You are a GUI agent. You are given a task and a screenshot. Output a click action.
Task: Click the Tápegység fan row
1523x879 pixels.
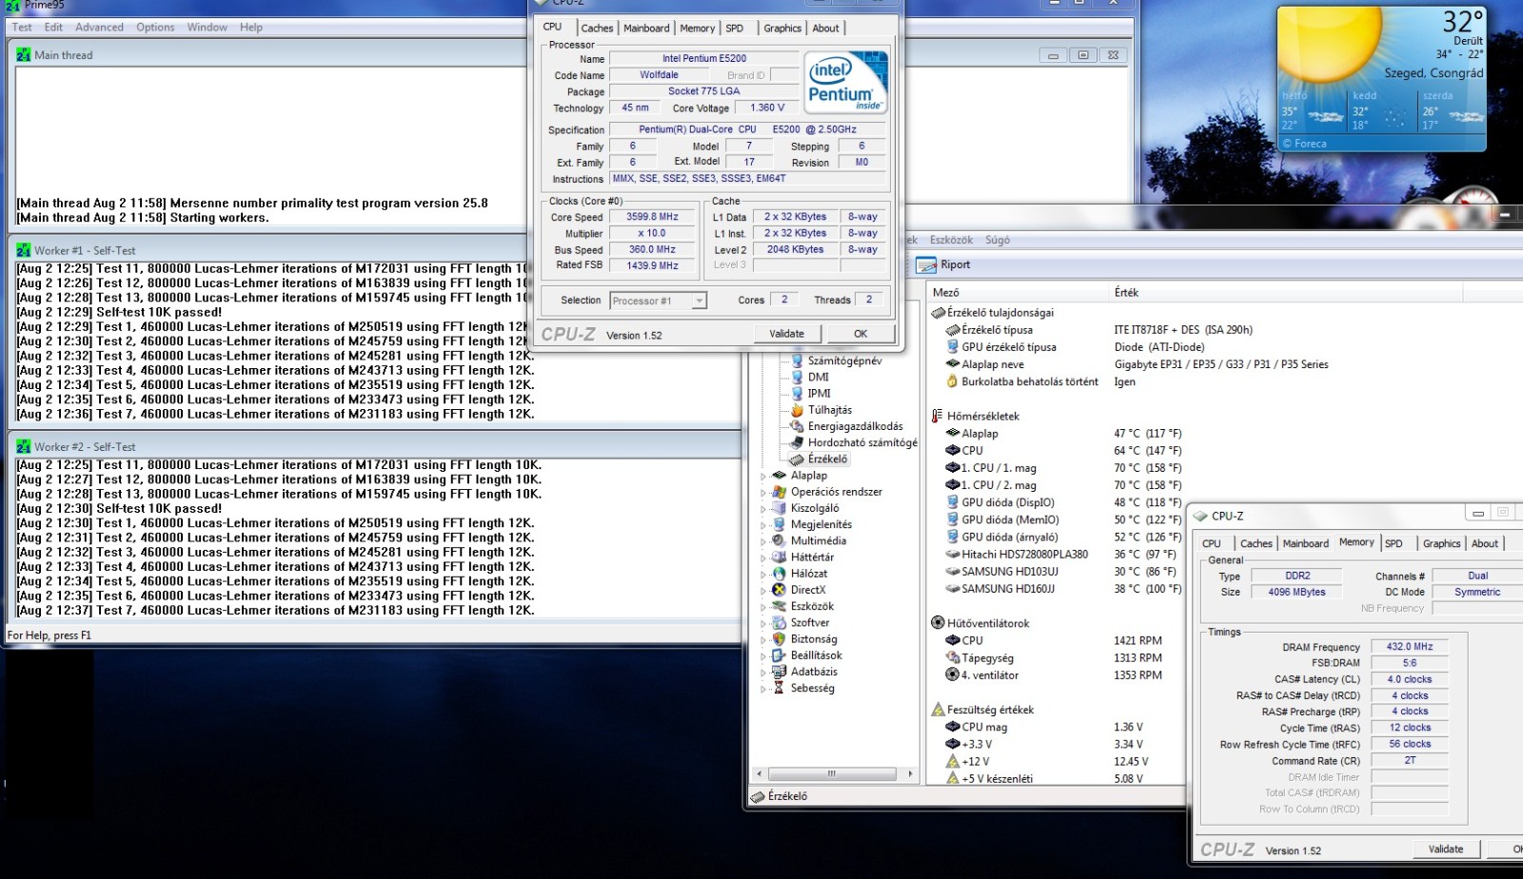(1053, 657)
